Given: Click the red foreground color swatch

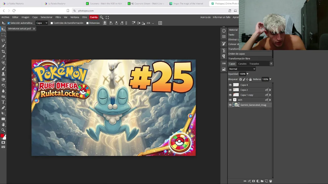Looking at the screenshot, I should (2, 136).
